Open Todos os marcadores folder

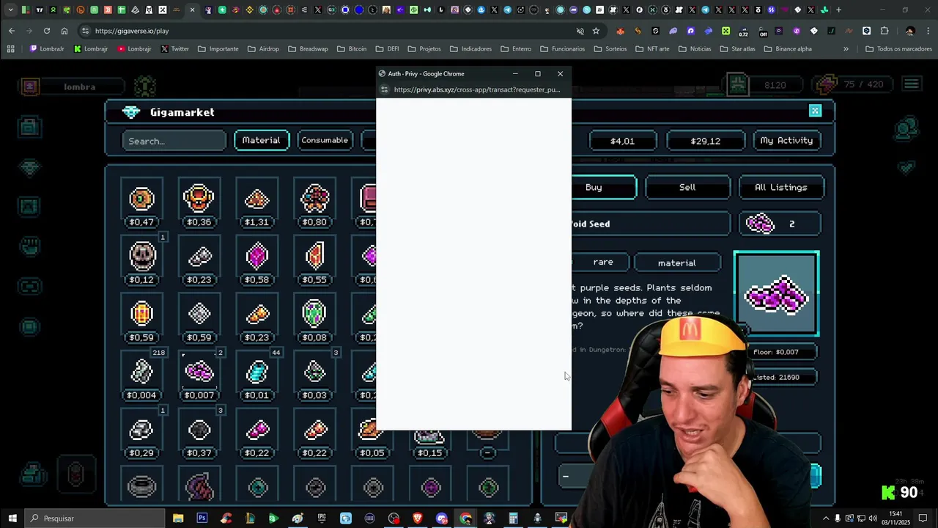click(898, 49)
